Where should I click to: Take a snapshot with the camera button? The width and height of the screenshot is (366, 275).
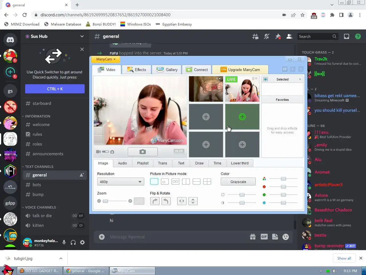(143, 152)
